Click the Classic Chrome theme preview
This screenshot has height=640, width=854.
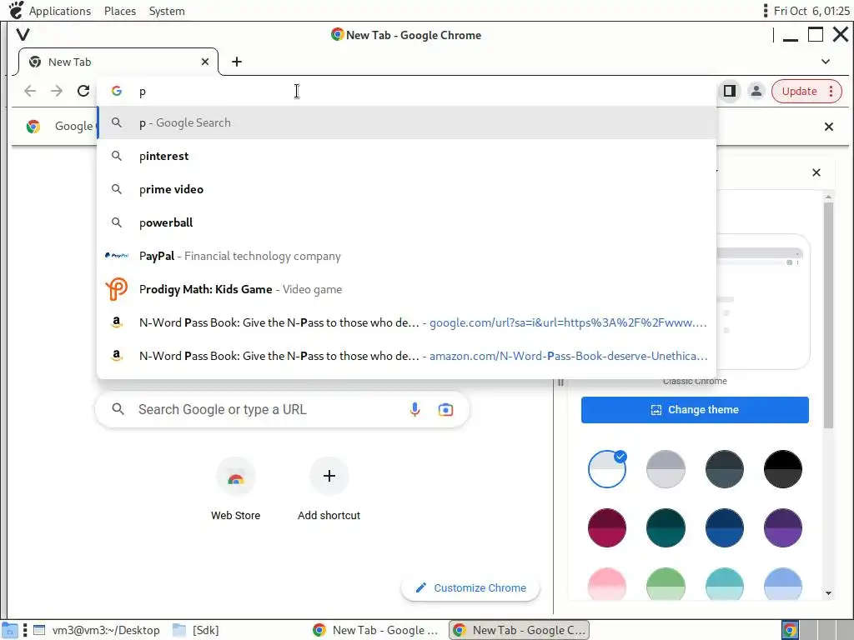(x=761, y=302)
